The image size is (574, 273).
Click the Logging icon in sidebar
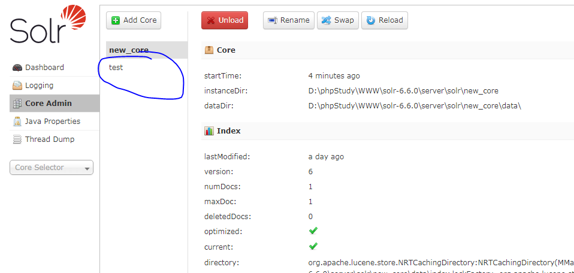pyautogui.click(x=17, y=86)
